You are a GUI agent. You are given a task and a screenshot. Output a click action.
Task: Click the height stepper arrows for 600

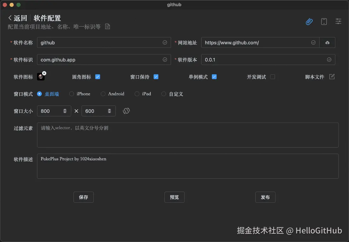pos(109,111)
